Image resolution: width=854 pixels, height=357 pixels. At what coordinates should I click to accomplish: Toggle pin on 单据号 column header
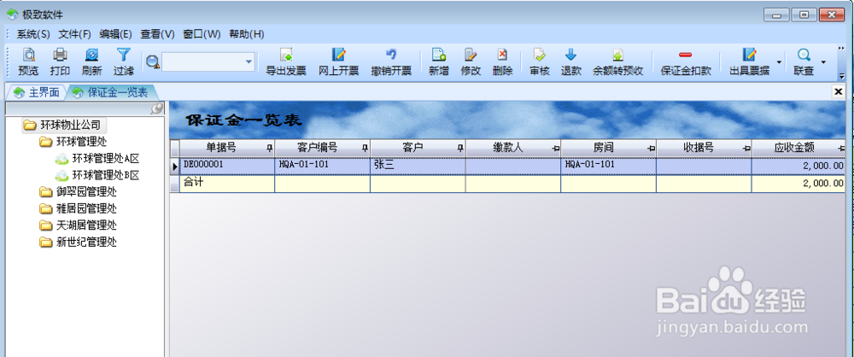tap(269, 148)
